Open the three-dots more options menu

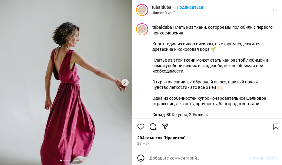[275, 10]
